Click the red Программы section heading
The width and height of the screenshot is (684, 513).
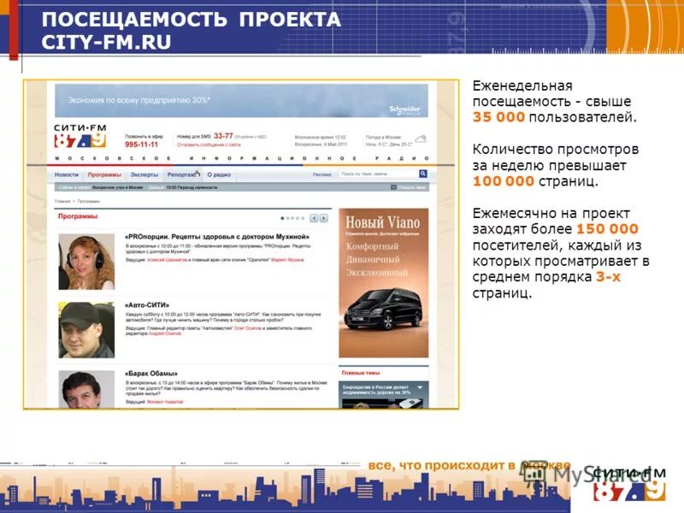click(78, 216)
